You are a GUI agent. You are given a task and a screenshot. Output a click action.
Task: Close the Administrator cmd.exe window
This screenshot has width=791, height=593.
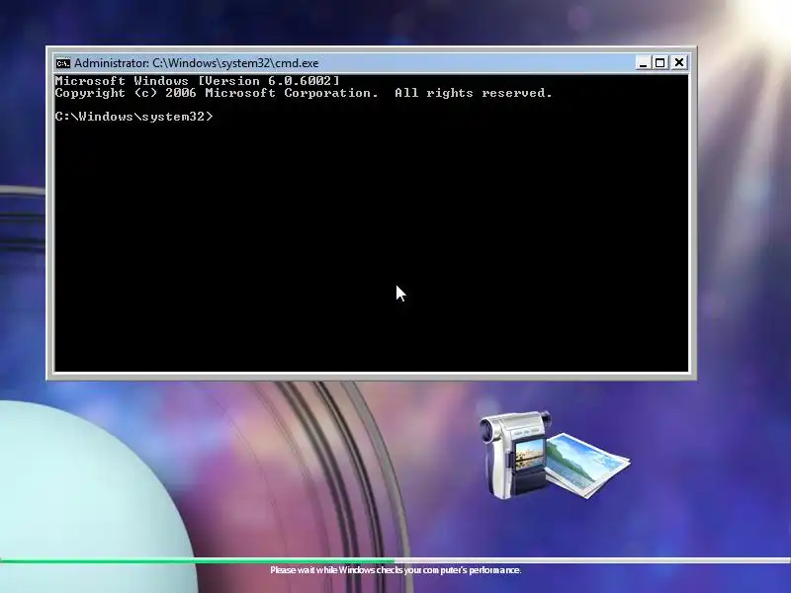tap(679, 63)
